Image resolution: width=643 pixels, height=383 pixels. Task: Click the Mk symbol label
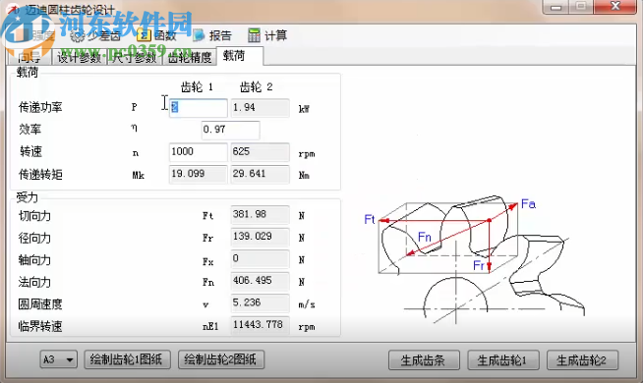point(139,176)
